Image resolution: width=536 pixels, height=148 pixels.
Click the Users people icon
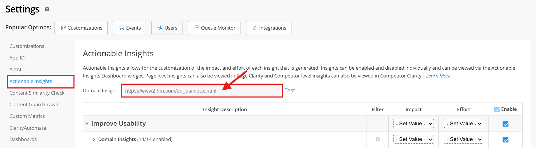(x=160, y=28)
